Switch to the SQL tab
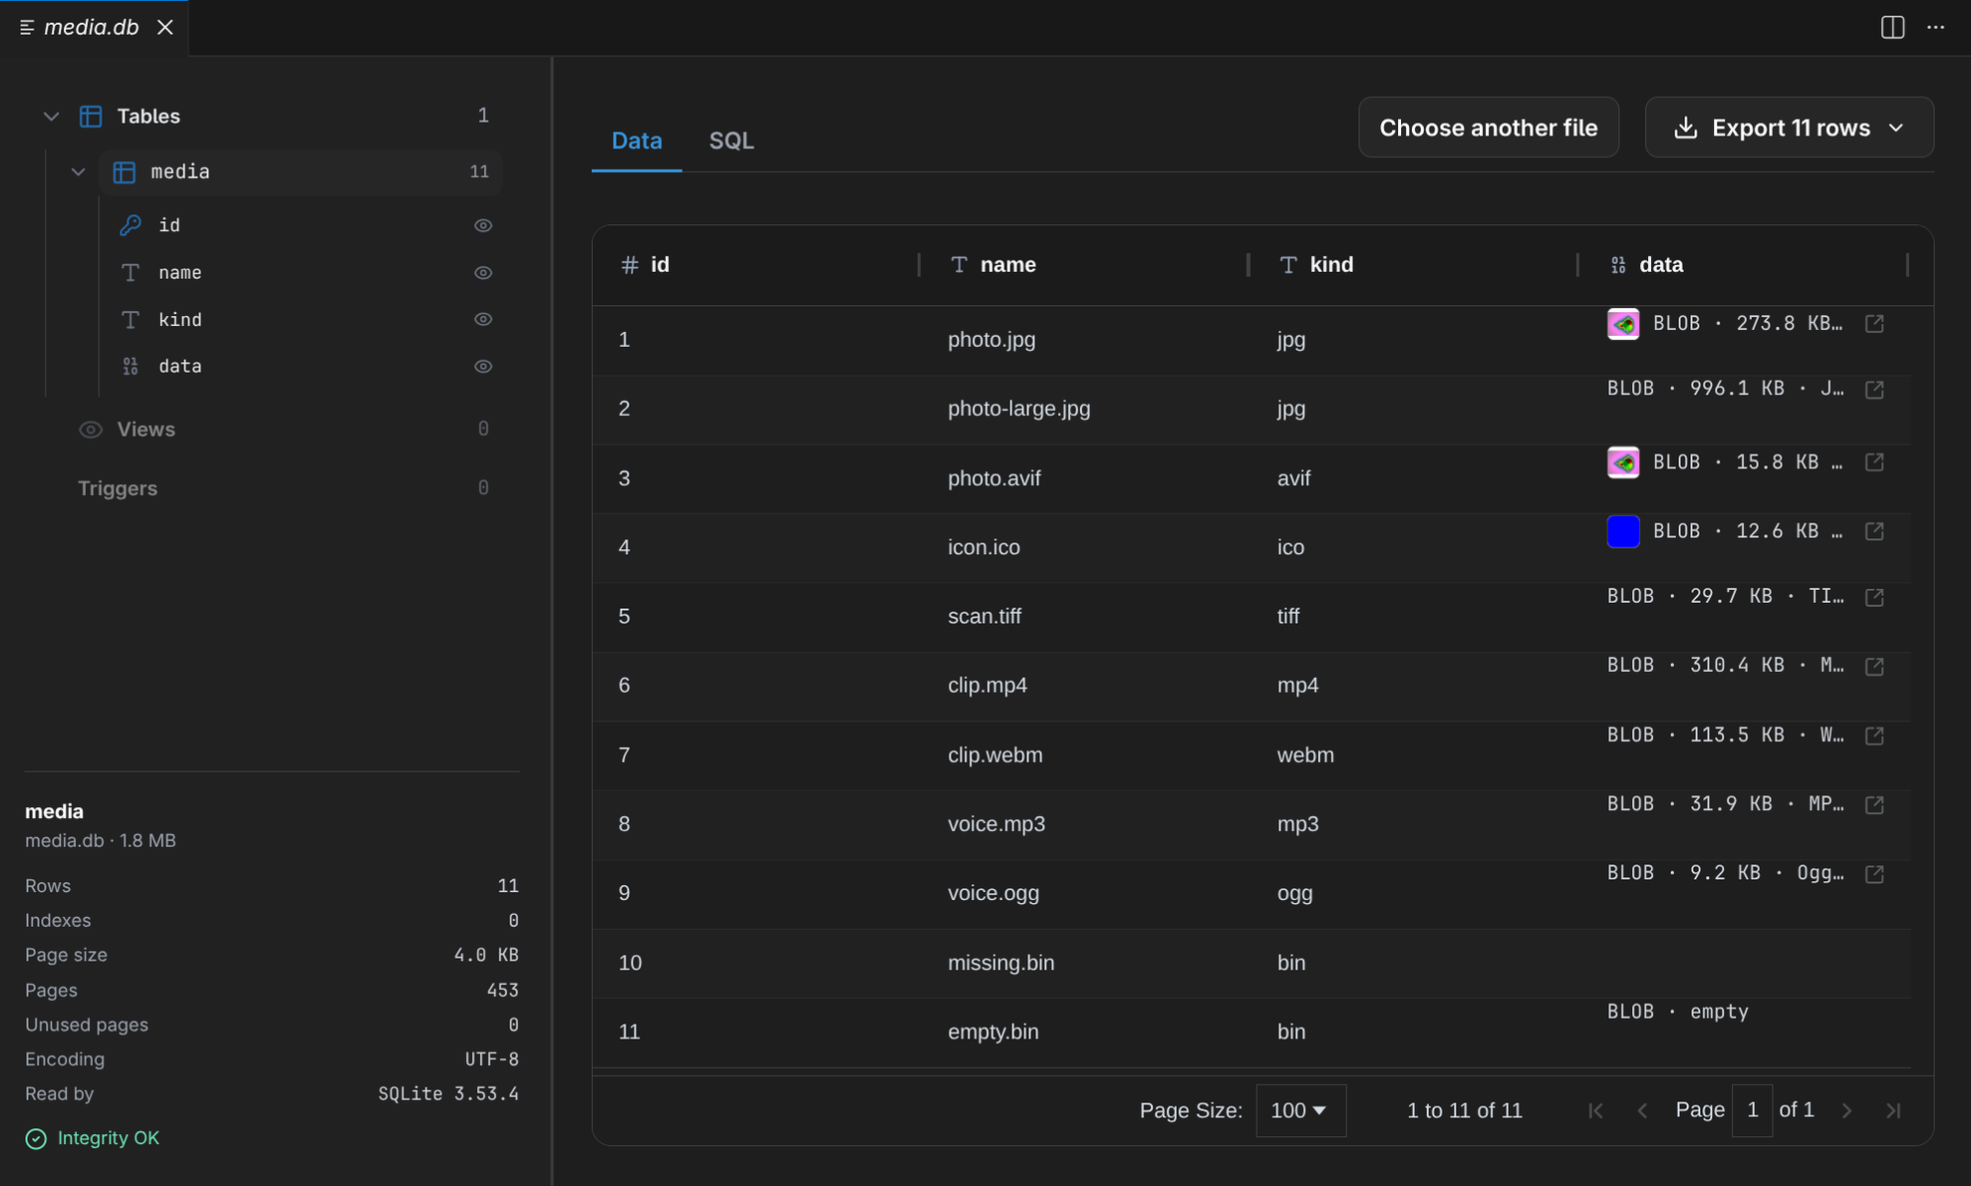Screen dimensions: 1971x1186 tap(731, 141)
